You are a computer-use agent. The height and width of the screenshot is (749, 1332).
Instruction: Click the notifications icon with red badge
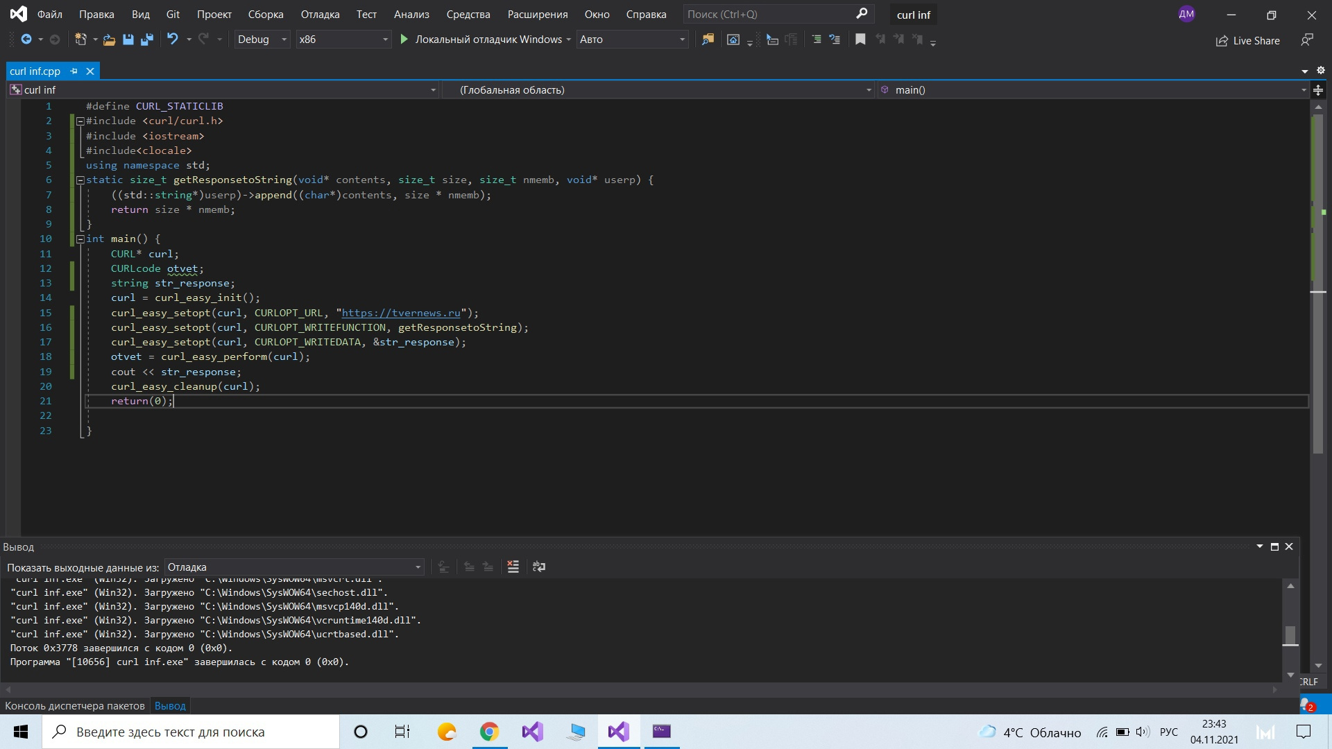pyautogui.click(x=1307, y=705)
